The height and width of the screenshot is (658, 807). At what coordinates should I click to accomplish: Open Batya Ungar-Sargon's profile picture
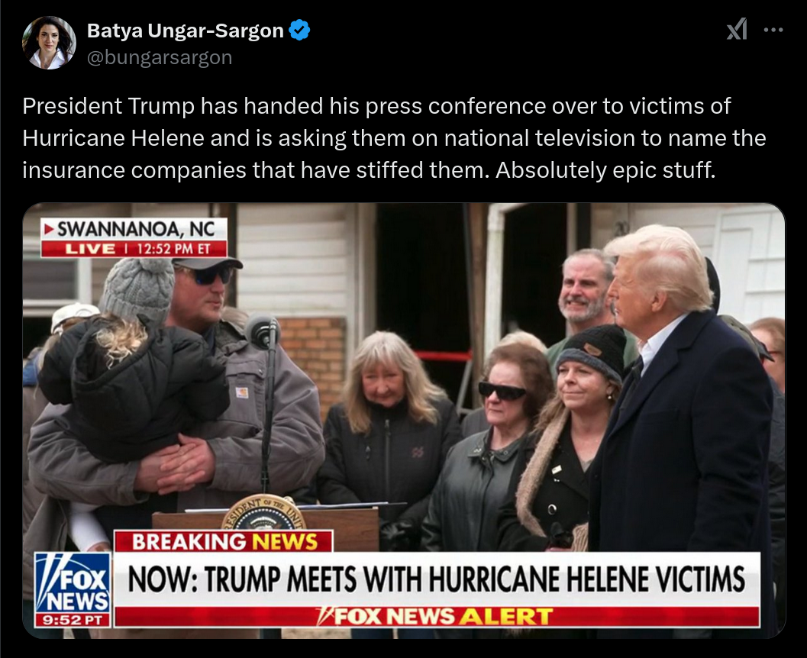click(x=50, y=43)
